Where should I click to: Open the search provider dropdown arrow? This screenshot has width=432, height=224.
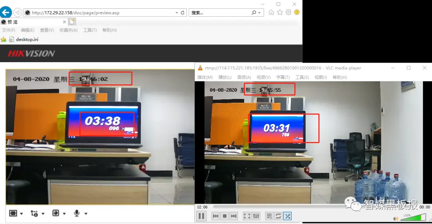click(259, 13)
